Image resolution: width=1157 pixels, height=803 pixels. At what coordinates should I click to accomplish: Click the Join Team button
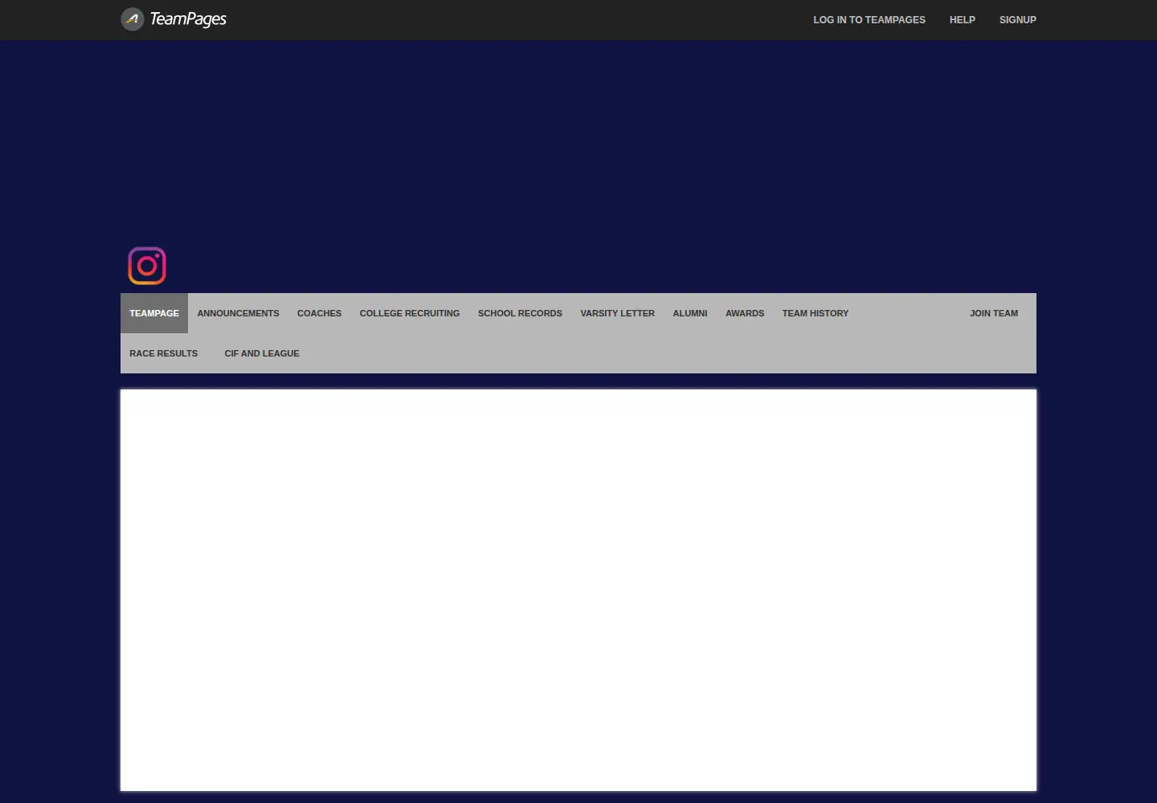[x=994, y=313]
